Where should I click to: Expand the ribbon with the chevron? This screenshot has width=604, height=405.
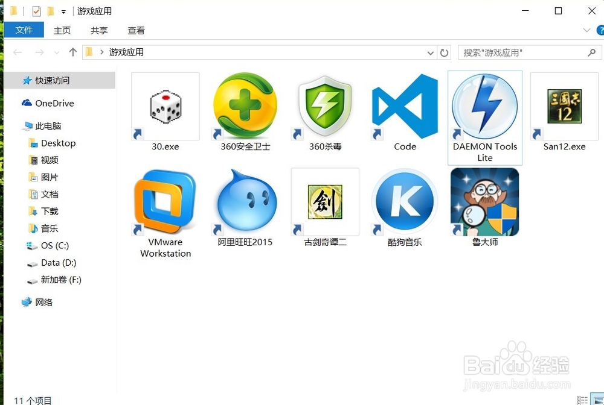click(x=586, y=30)
